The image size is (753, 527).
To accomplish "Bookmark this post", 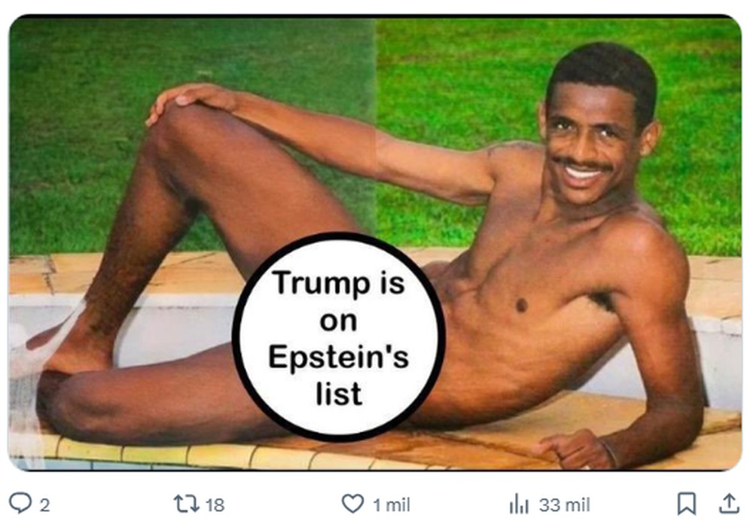I will (x=686, y=504).
